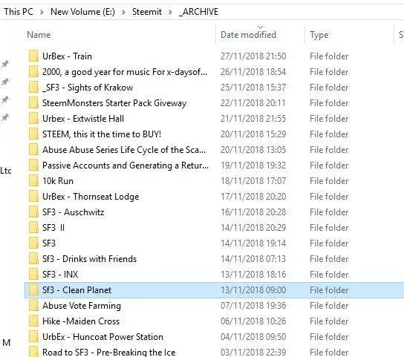Click the folder icon next to STEEM, this it the time to BUY!
This screenshot has height=357, width=404.
point(33,134)
